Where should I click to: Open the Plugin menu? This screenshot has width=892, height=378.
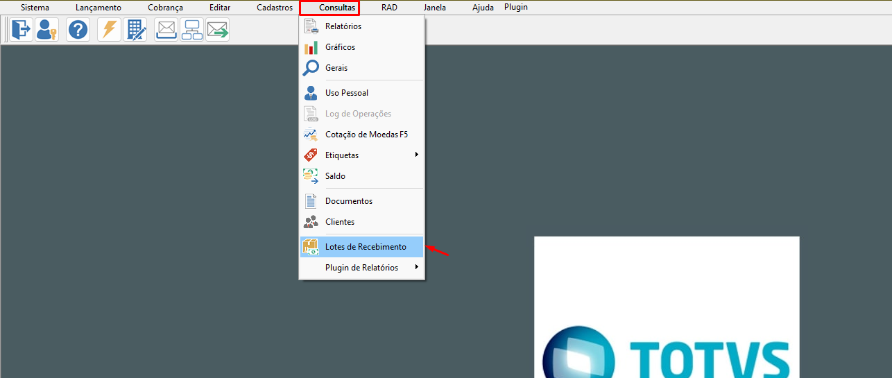click(516, 7)
